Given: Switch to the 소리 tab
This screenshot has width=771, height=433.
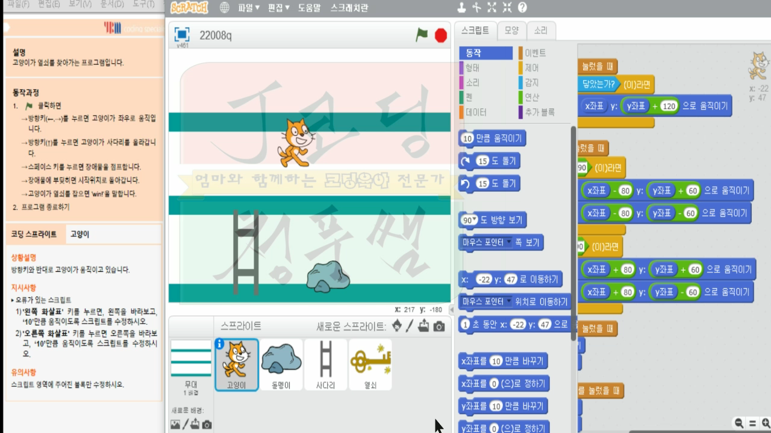Looking at the screenshot, I should (x=540, y=30).
